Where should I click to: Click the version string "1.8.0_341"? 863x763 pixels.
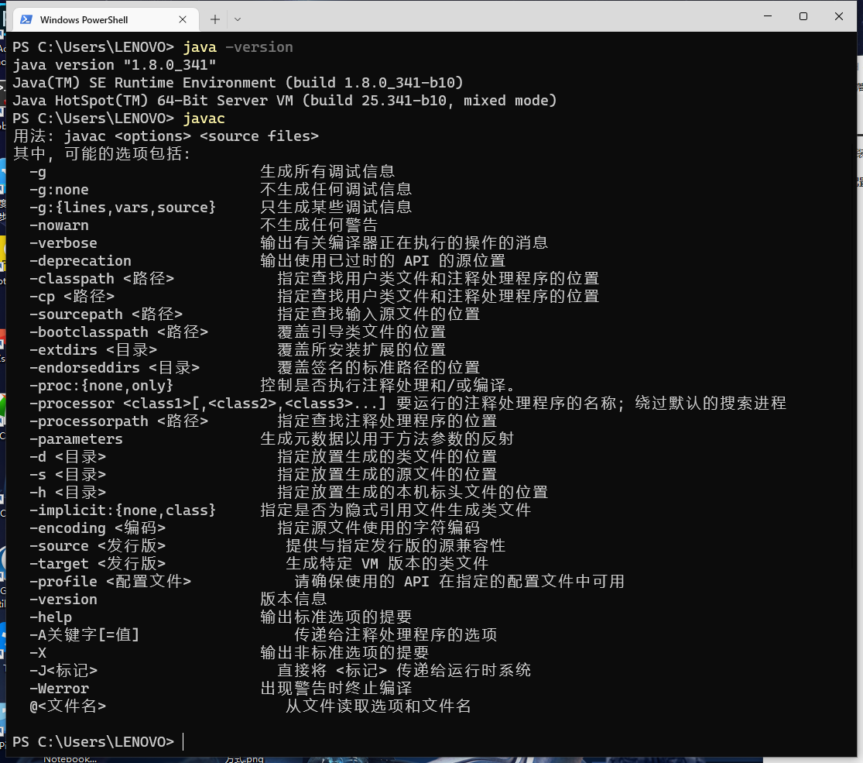pos(169,64)
